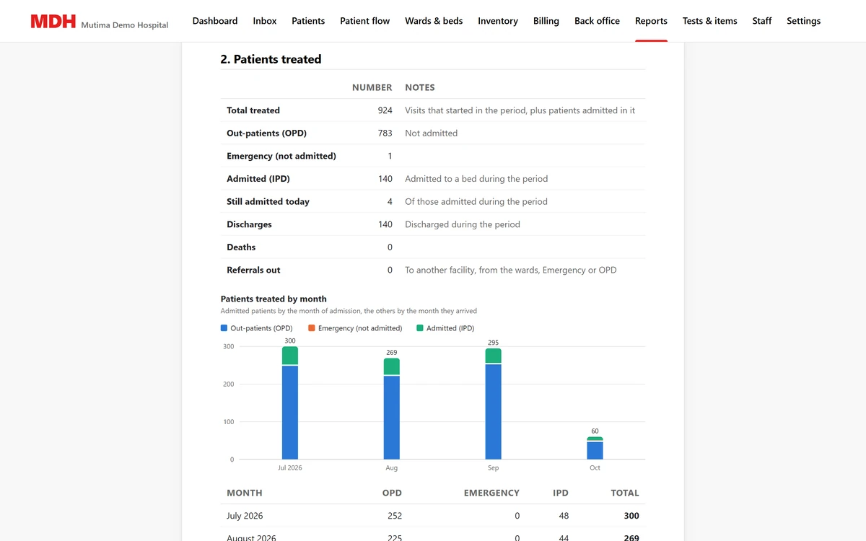Go to the Inbox page
Image resolution: width=866 pixels, height=541 pixels.
265,21
